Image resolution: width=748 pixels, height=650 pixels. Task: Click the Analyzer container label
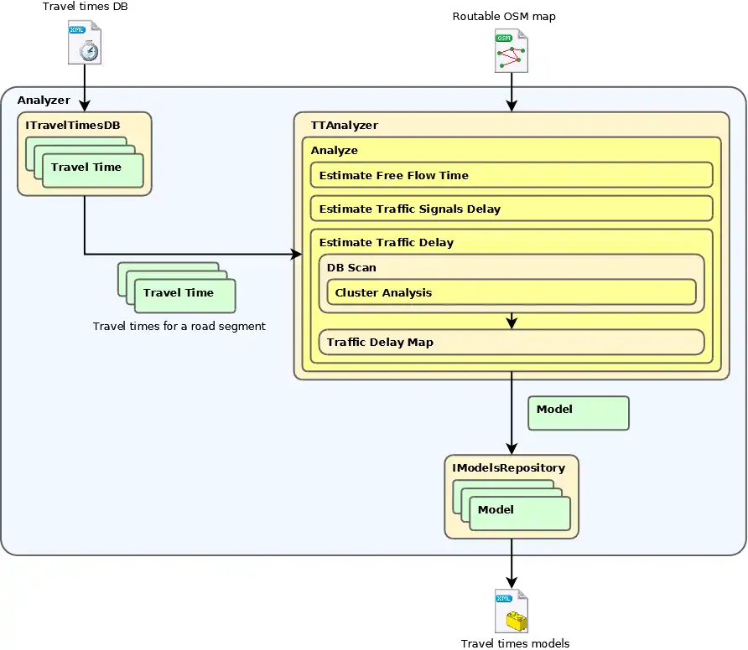[44, 101]
